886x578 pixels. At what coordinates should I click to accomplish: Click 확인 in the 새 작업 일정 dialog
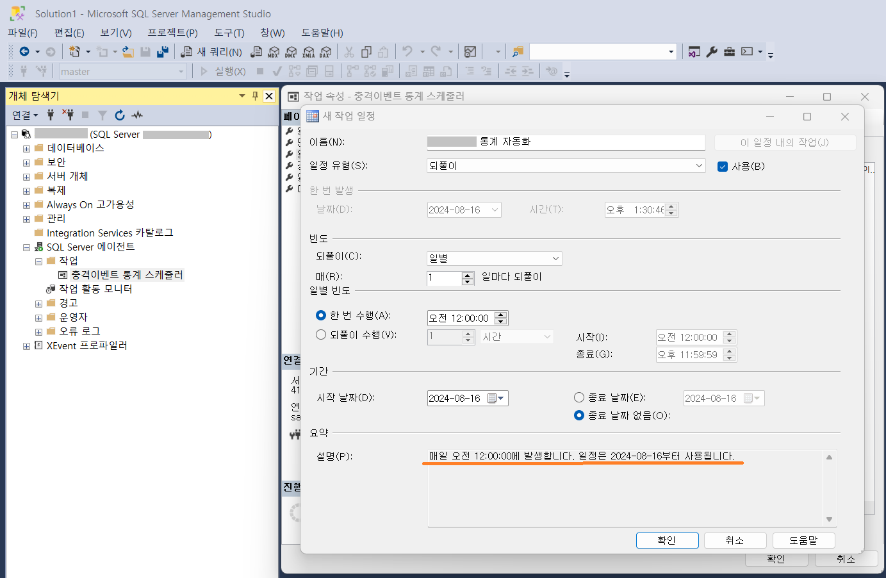(667, 540)
